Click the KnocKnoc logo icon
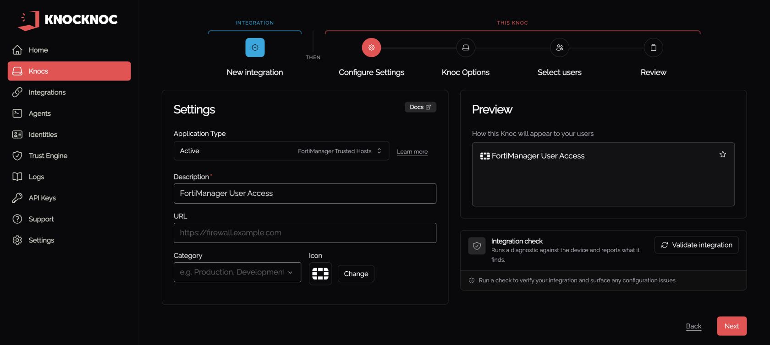Screen dimensions: 770x345 28,21
